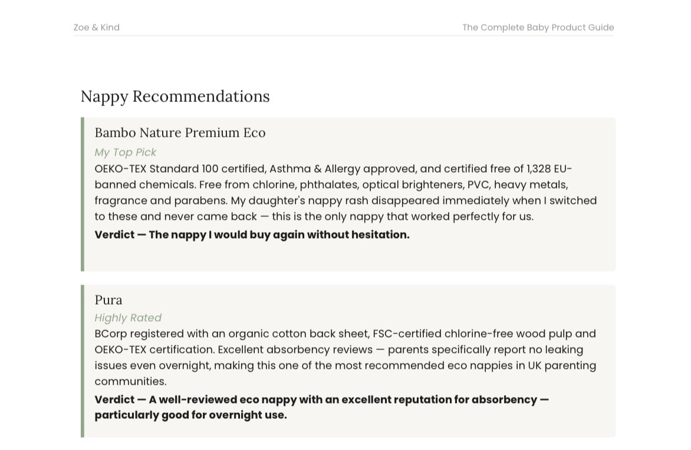Click the Pura product title
Screen dimensions: 691x450
(x=108, y=300)
